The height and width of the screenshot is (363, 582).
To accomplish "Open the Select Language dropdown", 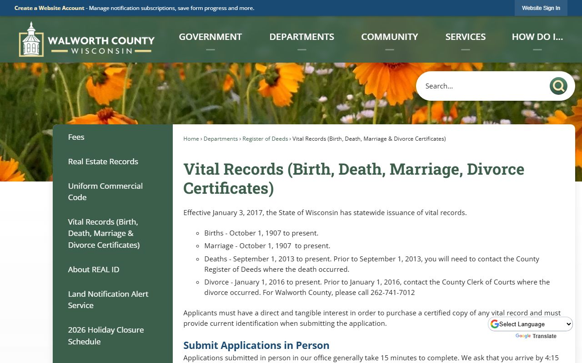I will point(530,324).
